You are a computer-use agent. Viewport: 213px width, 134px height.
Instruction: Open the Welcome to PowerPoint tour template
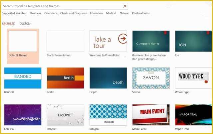click(108, 41)
